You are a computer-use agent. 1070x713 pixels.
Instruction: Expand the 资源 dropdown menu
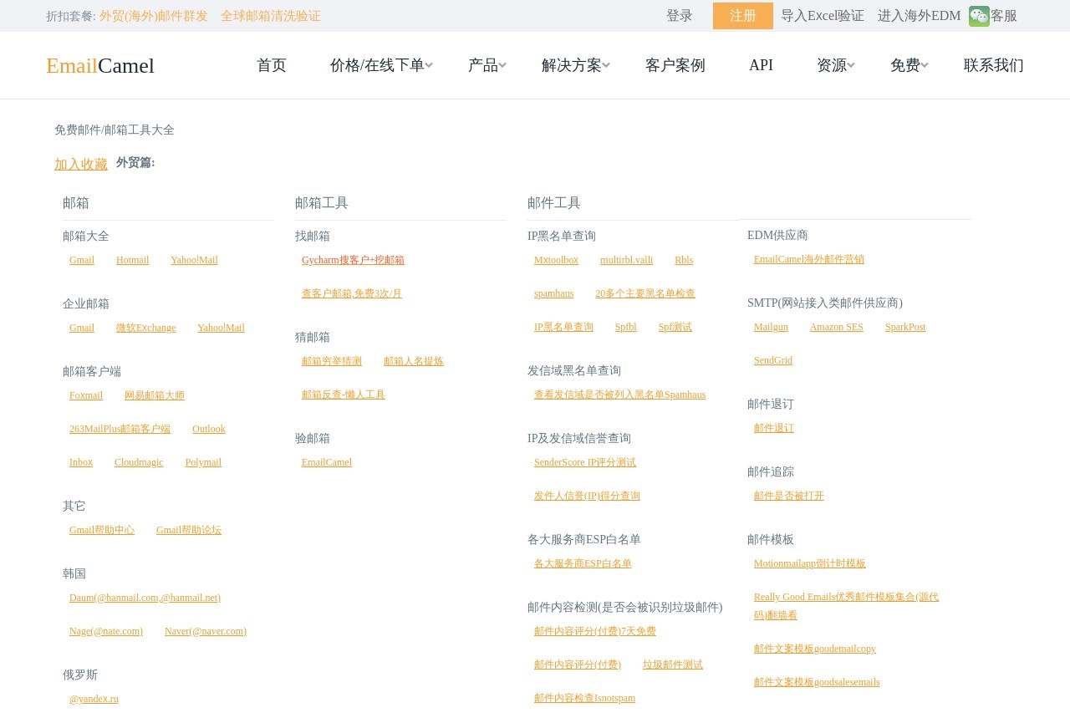(x=836, y=65)
